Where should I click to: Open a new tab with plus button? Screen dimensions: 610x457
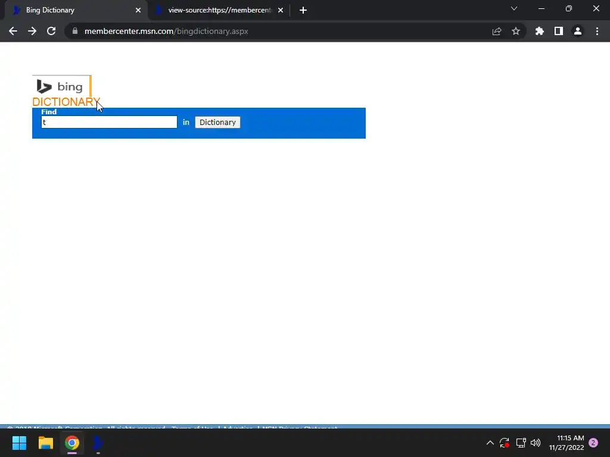coord(303,10)
